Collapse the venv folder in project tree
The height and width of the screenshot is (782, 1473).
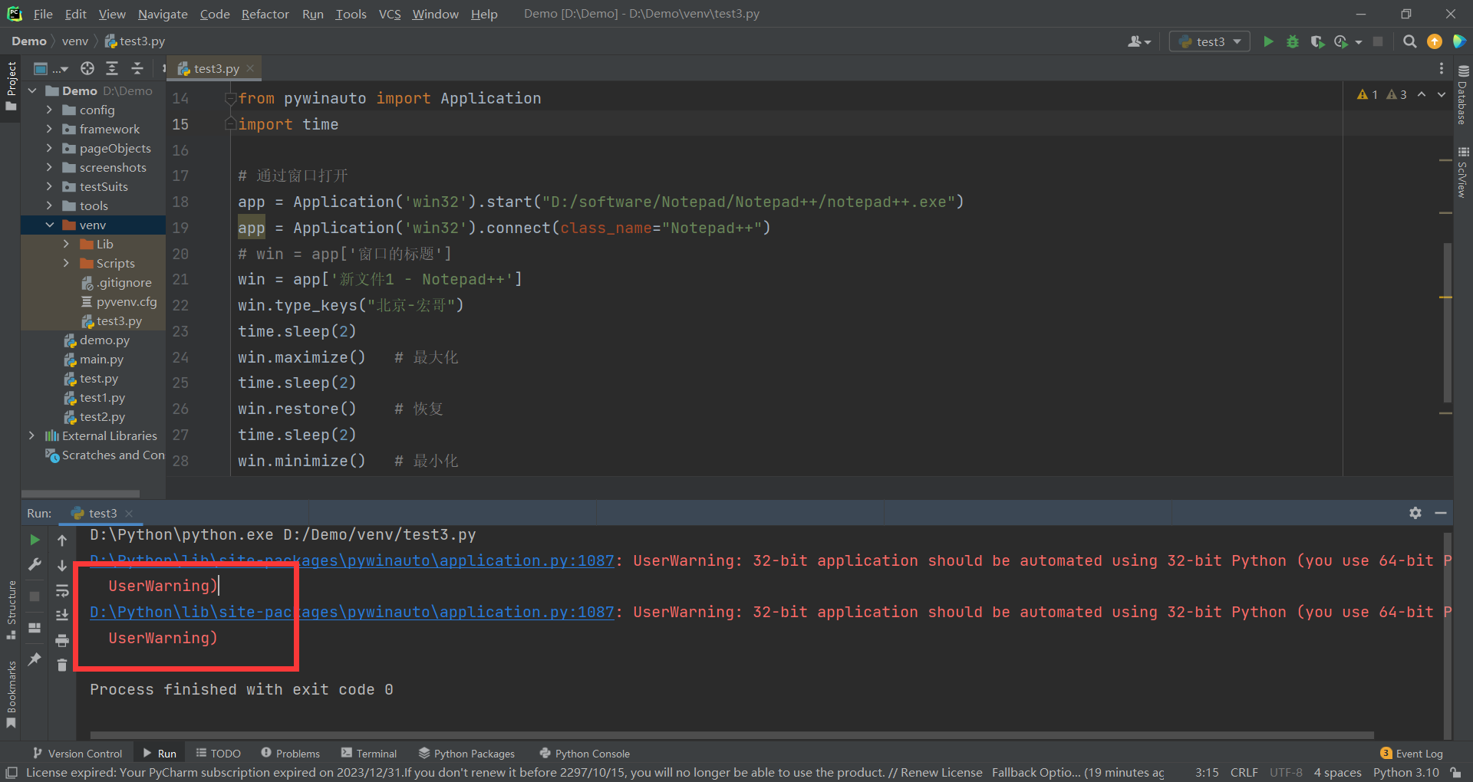[50, 225]
